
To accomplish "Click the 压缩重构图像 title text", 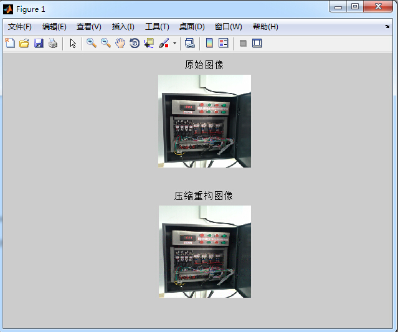I will tap(204, 196).
